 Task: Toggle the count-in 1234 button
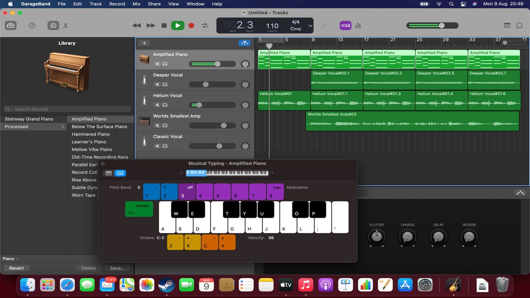tap(344, 25)
